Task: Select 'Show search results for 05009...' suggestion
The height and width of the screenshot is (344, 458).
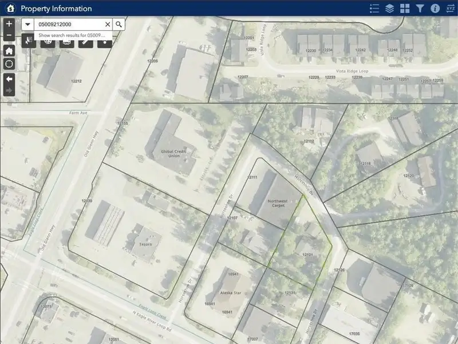Action: (72, 35)
